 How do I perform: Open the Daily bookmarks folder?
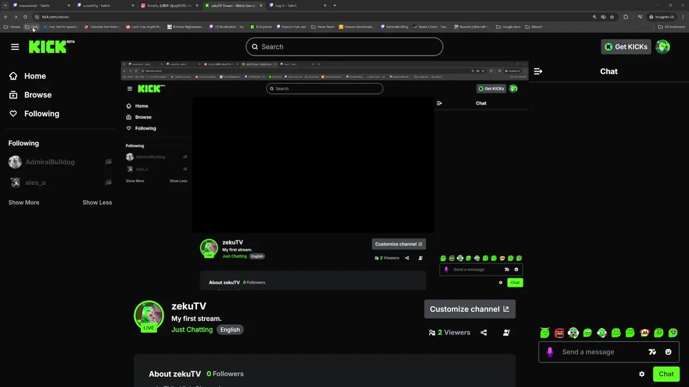tap(32, 27)
